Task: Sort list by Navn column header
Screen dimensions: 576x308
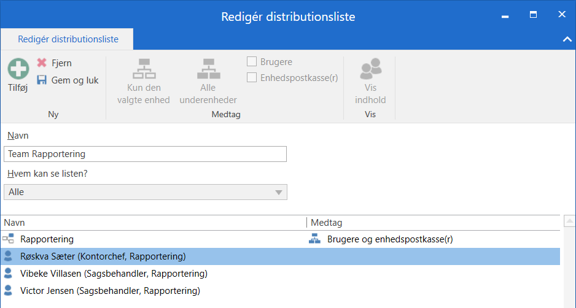Action: point(154,223)
